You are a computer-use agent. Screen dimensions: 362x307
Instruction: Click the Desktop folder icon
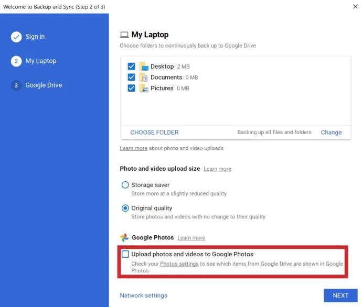click(144, 67)
